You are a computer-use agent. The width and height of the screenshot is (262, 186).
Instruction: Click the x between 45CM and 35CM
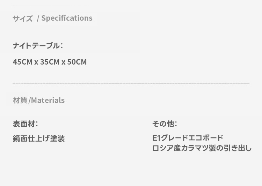[36, 62]
